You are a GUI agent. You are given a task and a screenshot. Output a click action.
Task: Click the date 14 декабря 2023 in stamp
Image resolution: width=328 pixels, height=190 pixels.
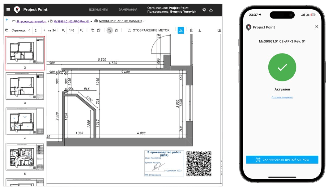[x=173, y=171]
